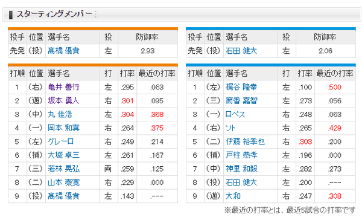Select recent average .500 for 梶谷 隆幸
This screenshot has width=362, height=223.
point(335,87)
